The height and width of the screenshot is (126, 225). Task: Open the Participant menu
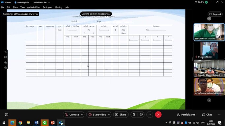click(47, 7)
